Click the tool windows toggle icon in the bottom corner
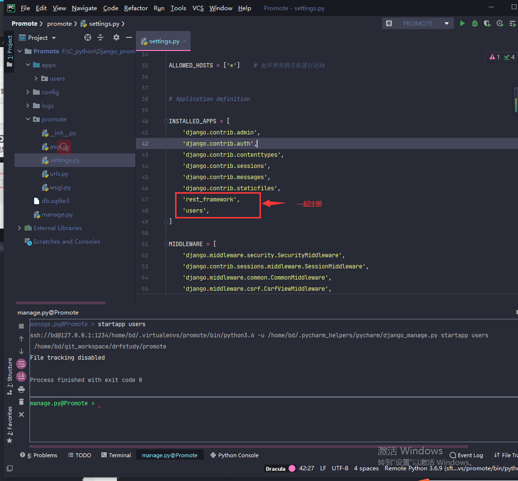This screenshot has width=518, height=481. click(10, 468)
